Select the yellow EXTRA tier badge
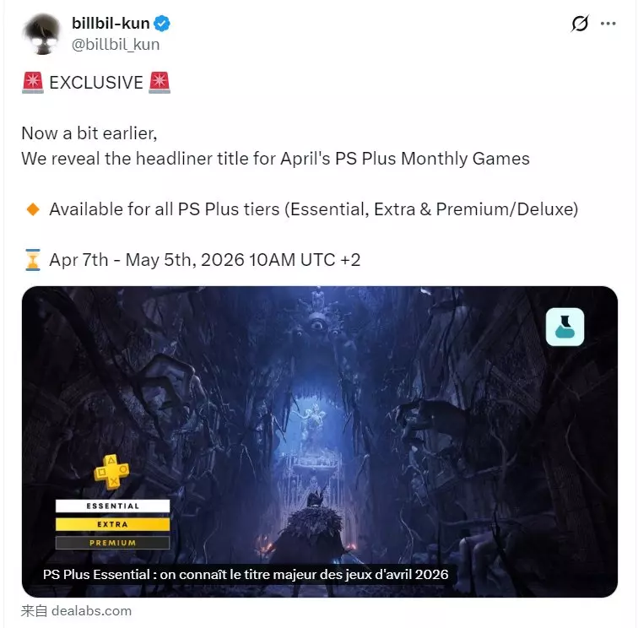 click(x=113, y=524)
